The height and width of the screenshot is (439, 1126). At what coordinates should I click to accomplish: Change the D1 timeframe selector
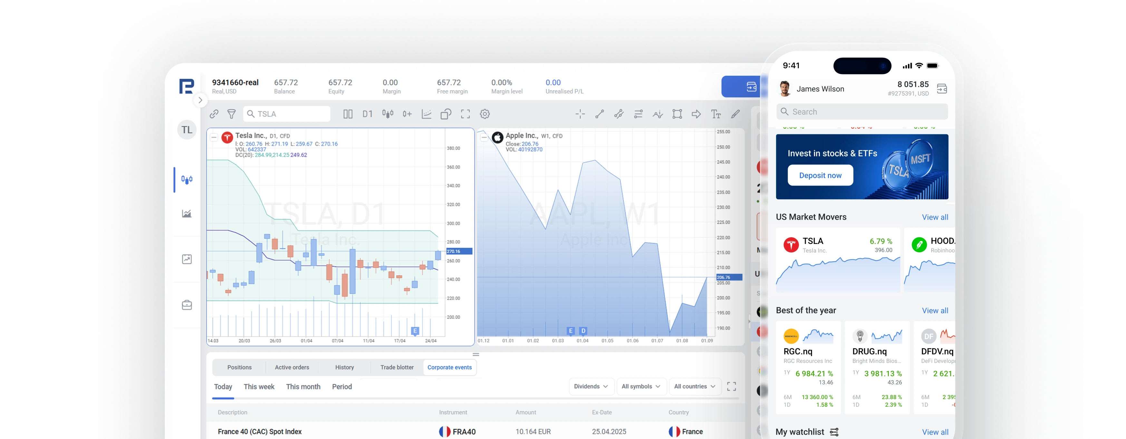click(368, 114)
